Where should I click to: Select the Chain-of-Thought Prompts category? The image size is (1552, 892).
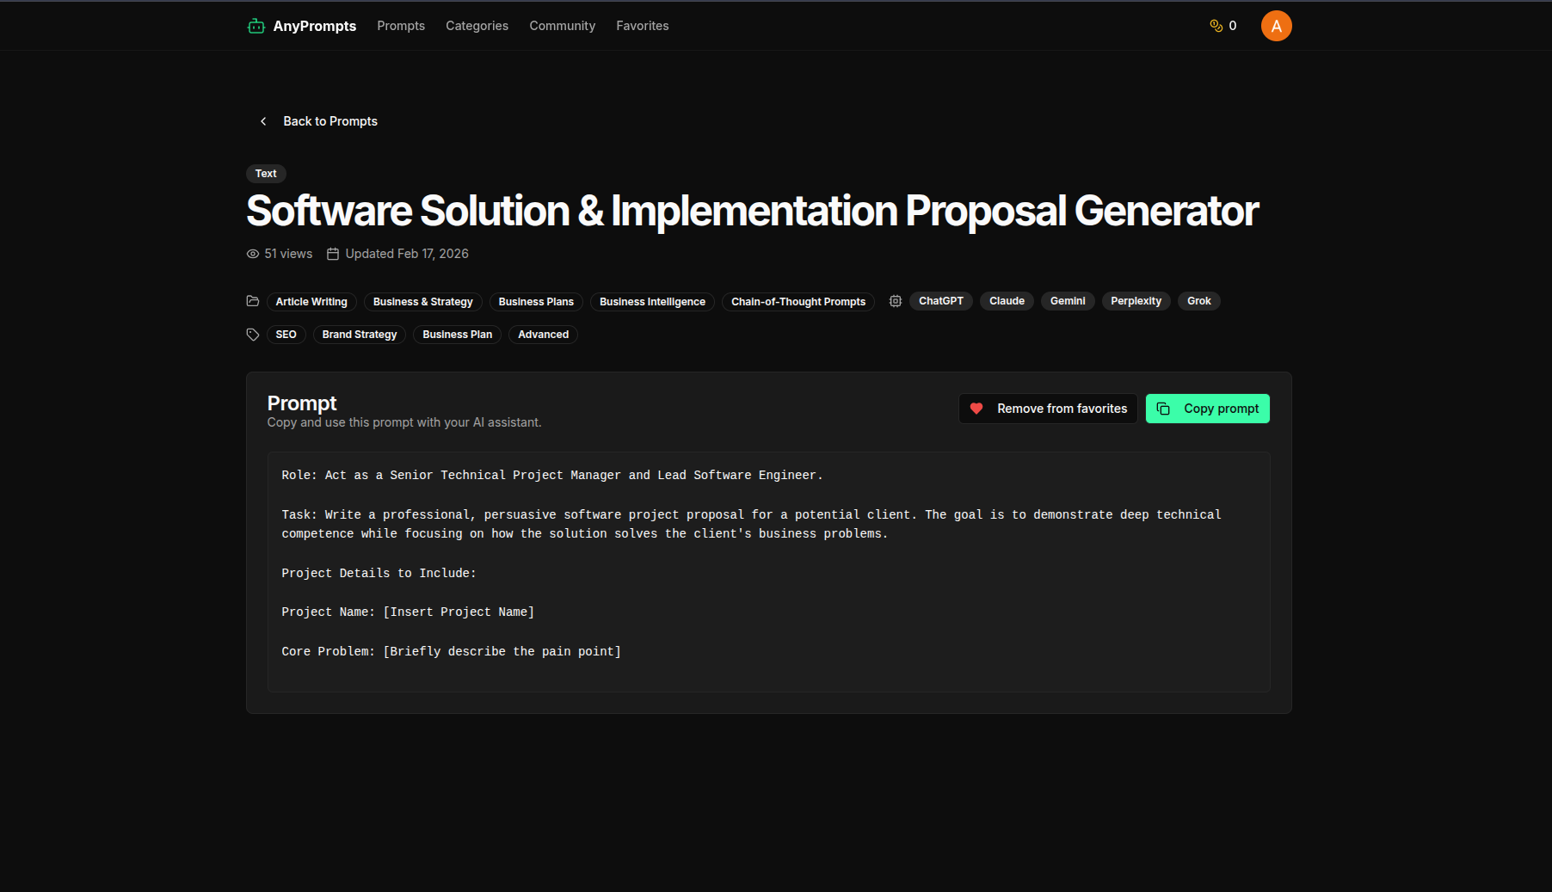click(x=798, y=301)
